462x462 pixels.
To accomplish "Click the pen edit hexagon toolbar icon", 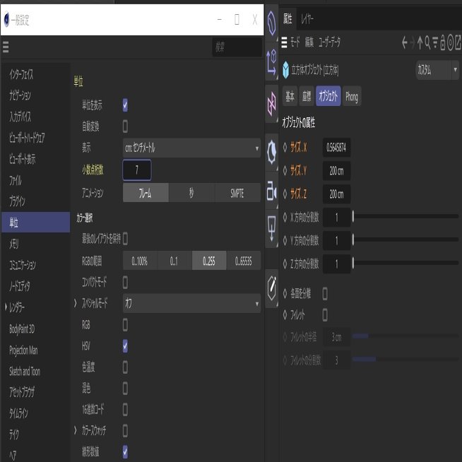I will pos(272,288).
